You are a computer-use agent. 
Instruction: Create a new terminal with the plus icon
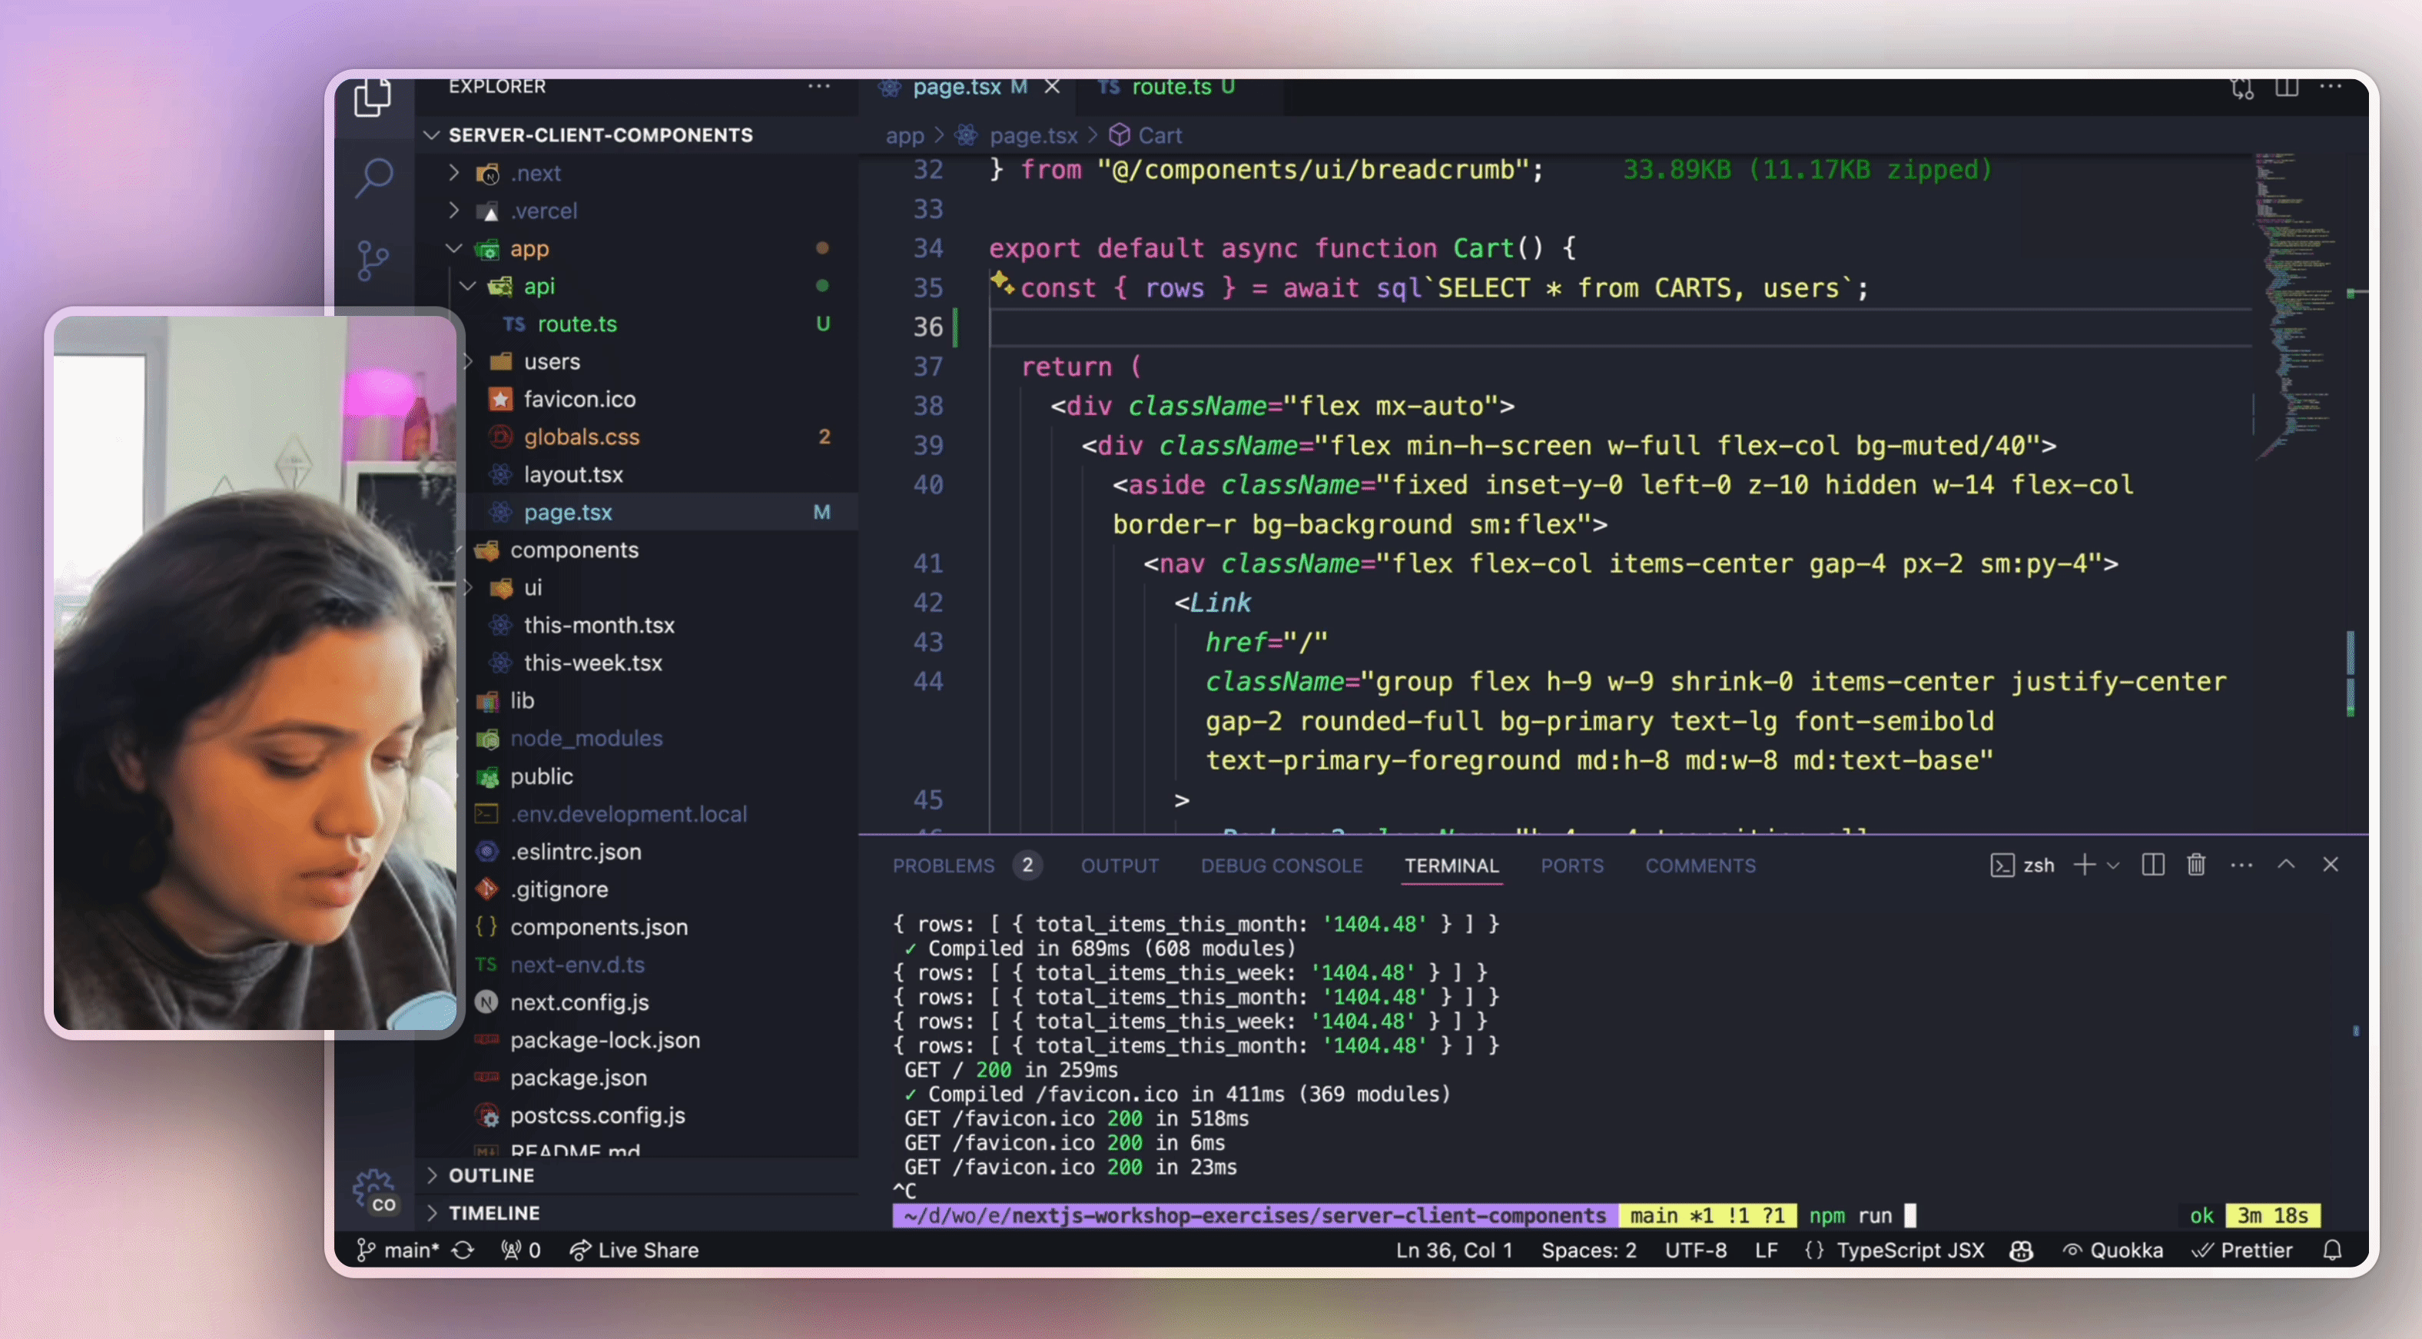[2084, 865]
